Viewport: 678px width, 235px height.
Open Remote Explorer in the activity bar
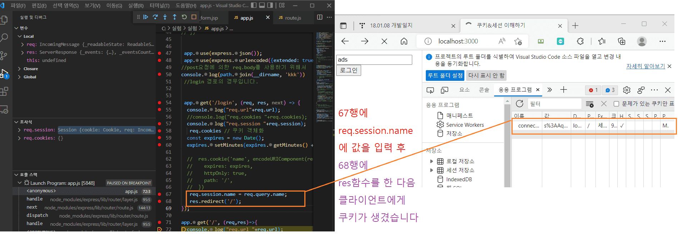click(4, 110)
